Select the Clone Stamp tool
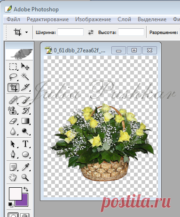 point(13,110)
